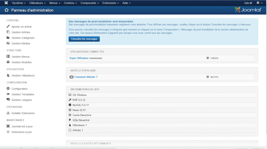Expand the Système dropdown menu
The height and width of the screenshot is (149, 267).
19,3
